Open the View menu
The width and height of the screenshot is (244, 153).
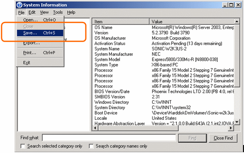[x=44, y=13]
